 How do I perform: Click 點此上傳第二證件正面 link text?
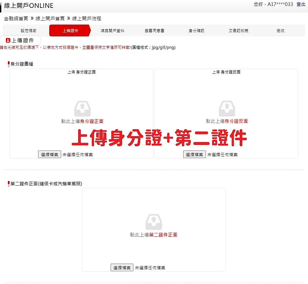click(x=154, y=234)
